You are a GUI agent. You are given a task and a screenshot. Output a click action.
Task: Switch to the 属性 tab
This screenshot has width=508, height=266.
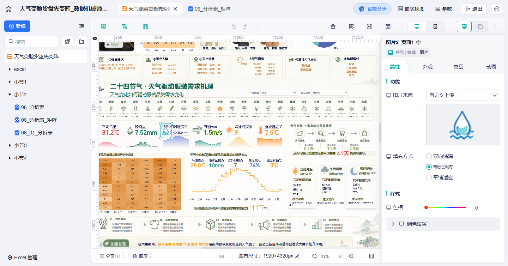[x=395, y=67]
